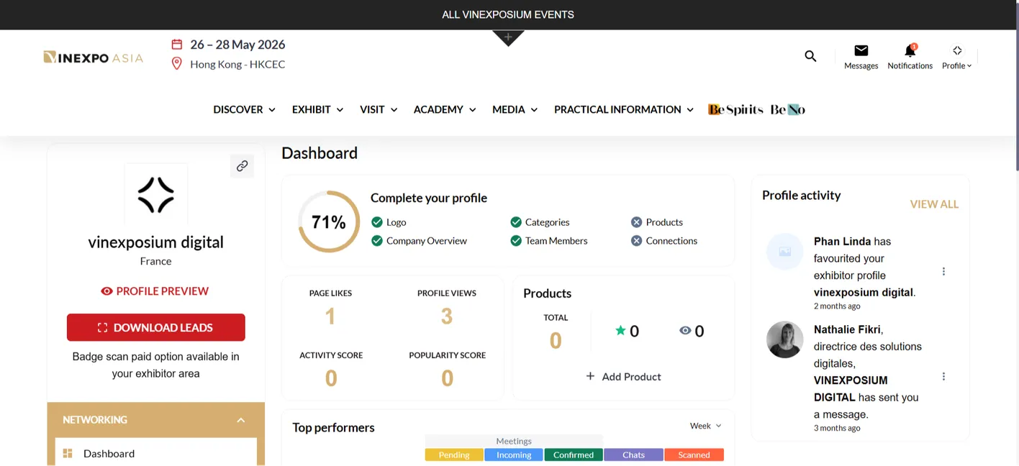Click Download Leads button

coord(156,327)
